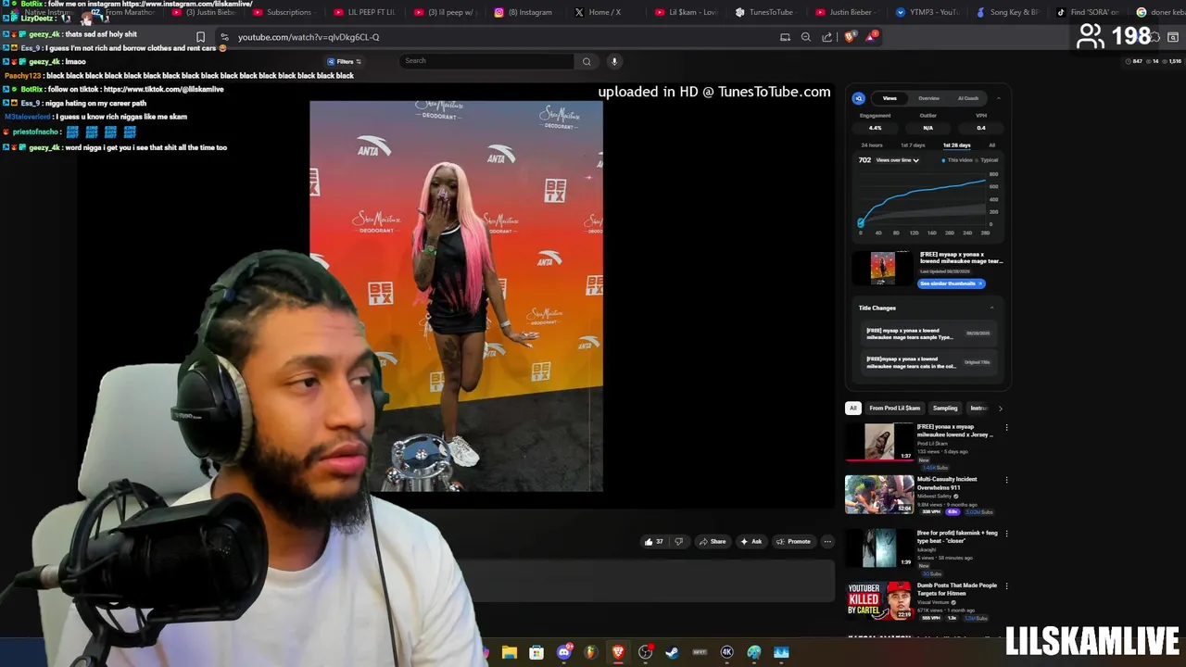Open Microsoft Store in the taskbar

pos(536,652)
